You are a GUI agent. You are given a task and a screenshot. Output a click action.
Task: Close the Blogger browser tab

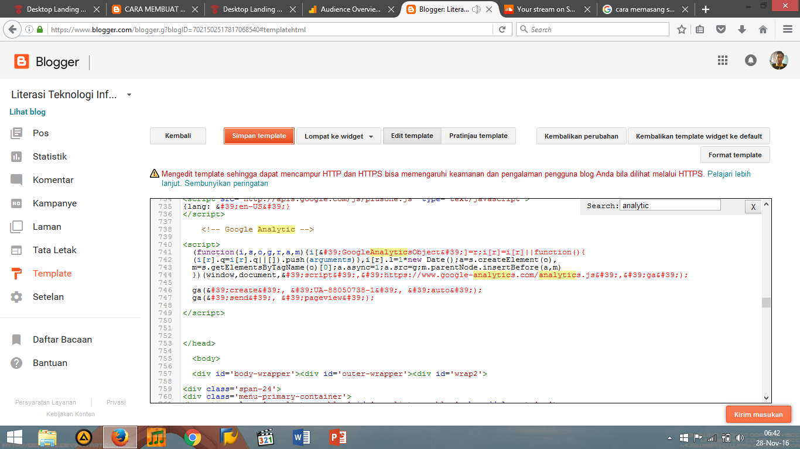click(x=488, y=9)
